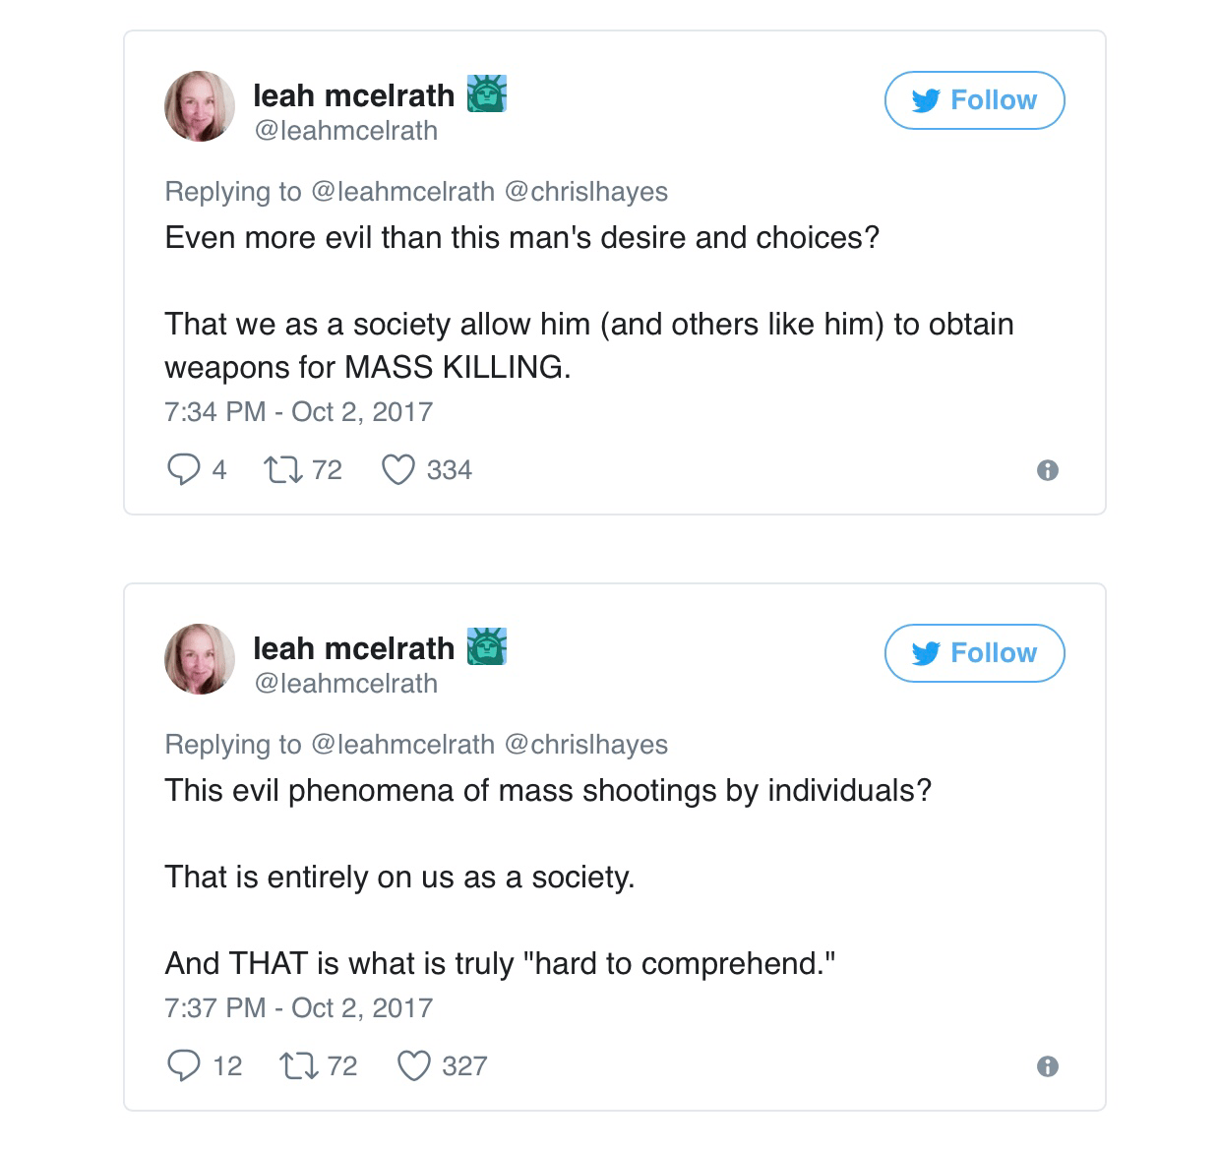The height and width of the screenshot is (1152, 1219).
Task: Visit @leahmcelrath handle under second tweet name
Action: tap(345, 683)
